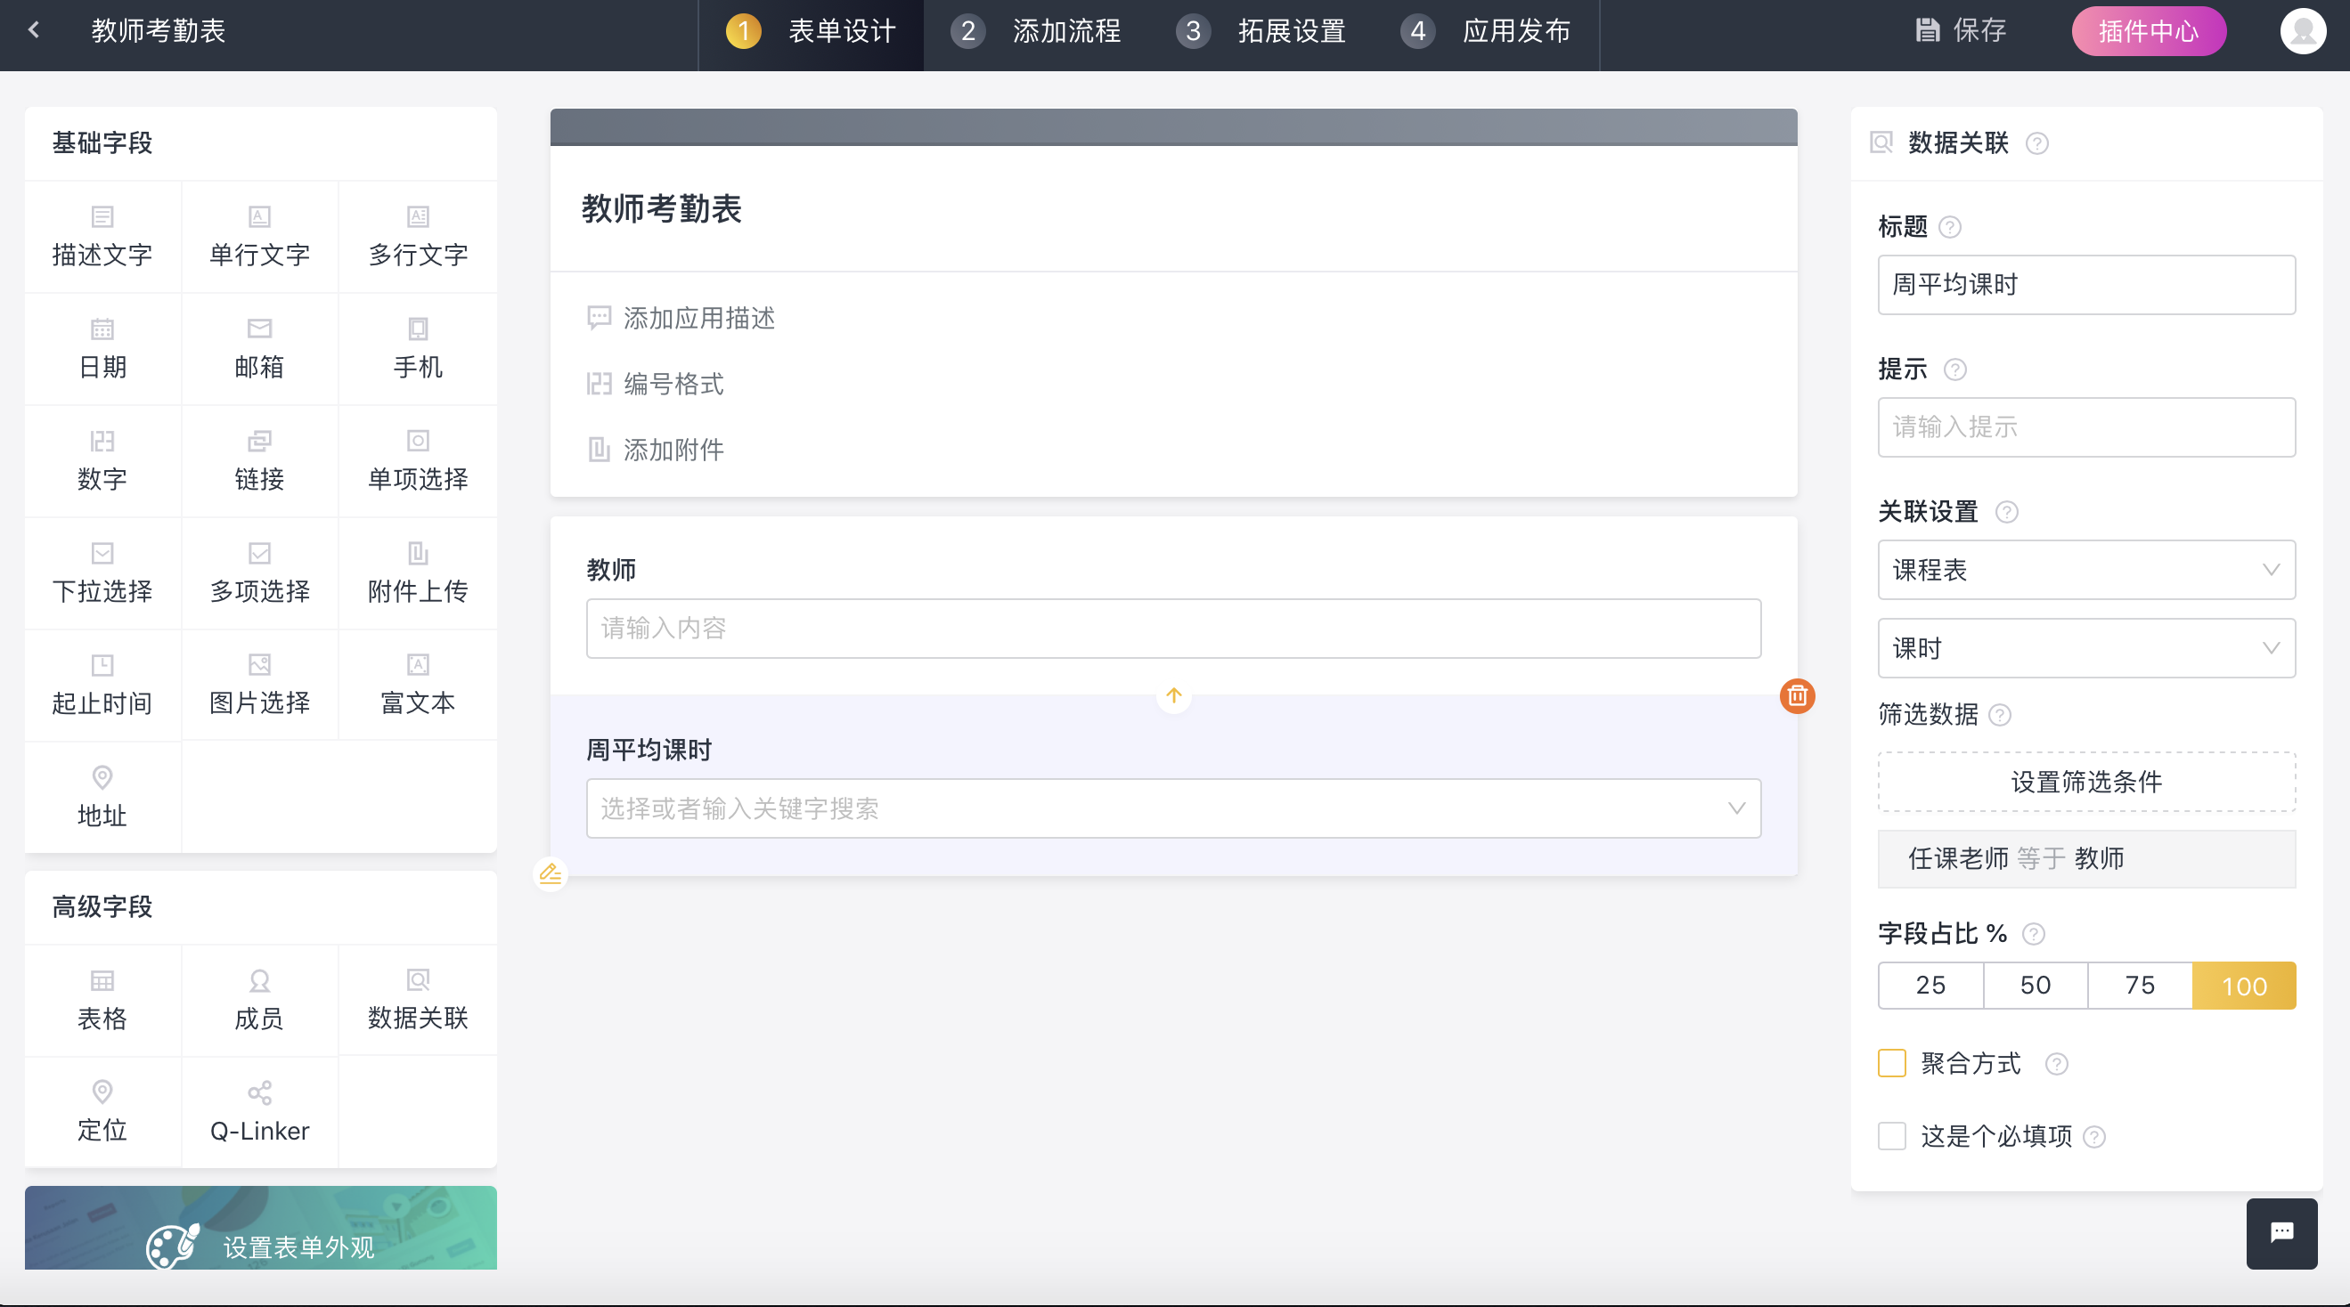Set field width to 50 percent
2350x1307 pixels.
point(2035,985)
